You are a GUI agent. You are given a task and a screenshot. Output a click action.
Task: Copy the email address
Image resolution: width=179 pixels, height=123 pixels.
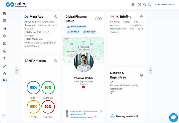coord(96,117)
